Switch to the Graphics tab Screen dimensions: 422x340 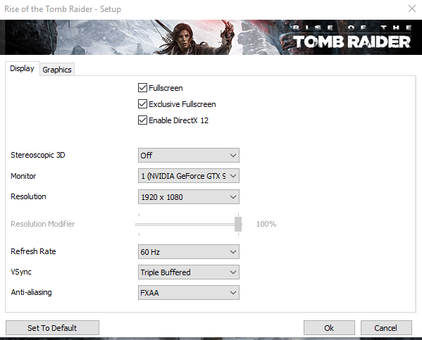57,70
